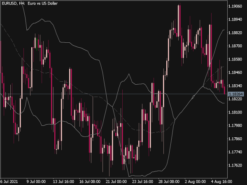247x185 pixels.
Task: Click the 1.17740 axis label
Action: click(x=235, y=152)
